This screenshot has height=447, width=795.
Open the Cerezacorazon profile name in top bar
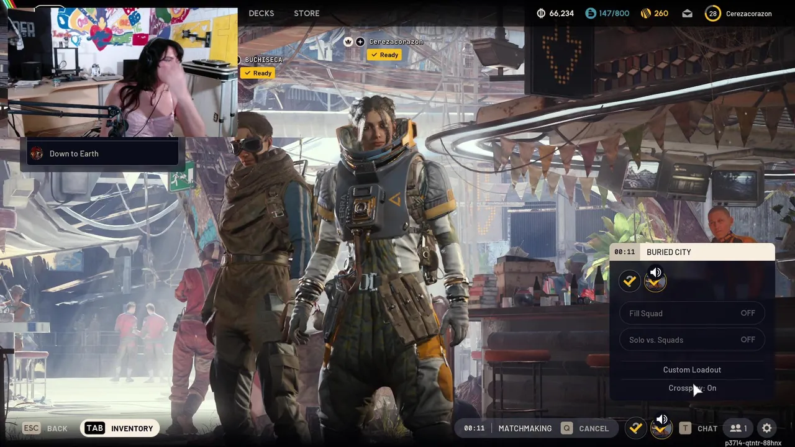[x=749, y=13]
